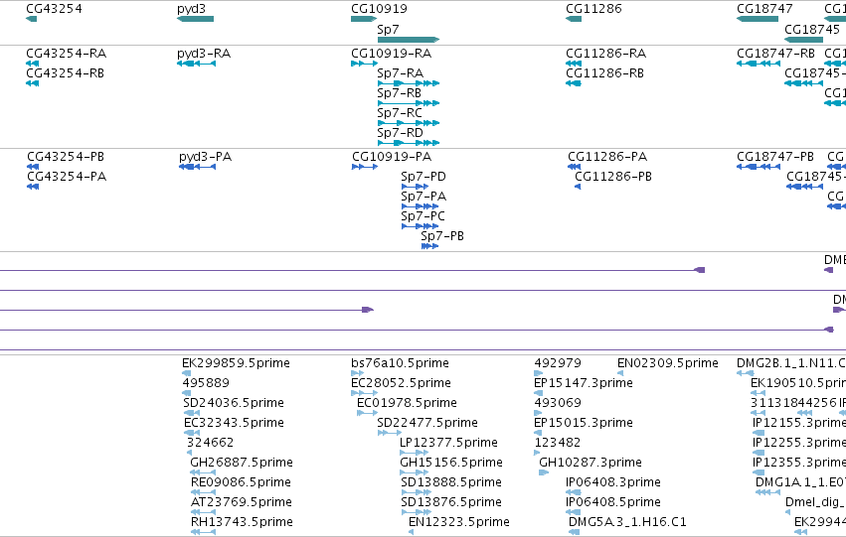Select the CG11286 gene label
Viewport: 846px width, 537px height.
(x=593, y=9)
